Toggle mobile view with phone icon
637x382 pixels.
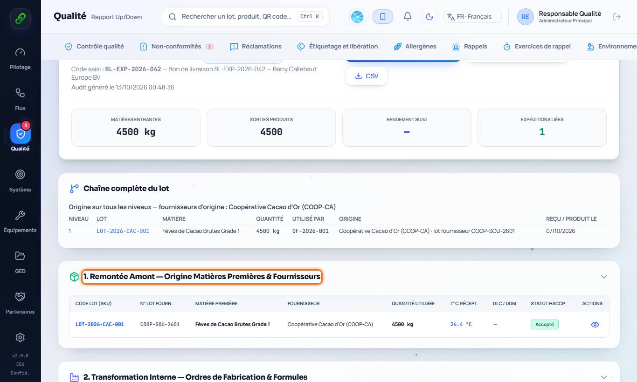(x=383, y=17)
